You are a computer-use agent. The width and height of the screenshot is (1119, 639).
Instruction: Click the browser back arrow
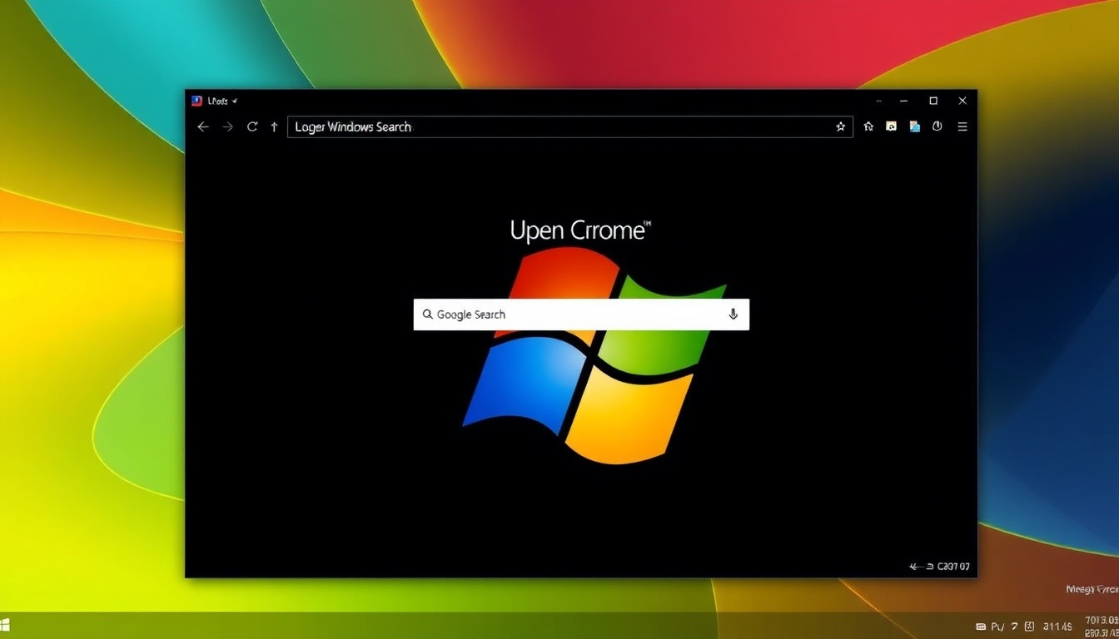click(202, 126)
